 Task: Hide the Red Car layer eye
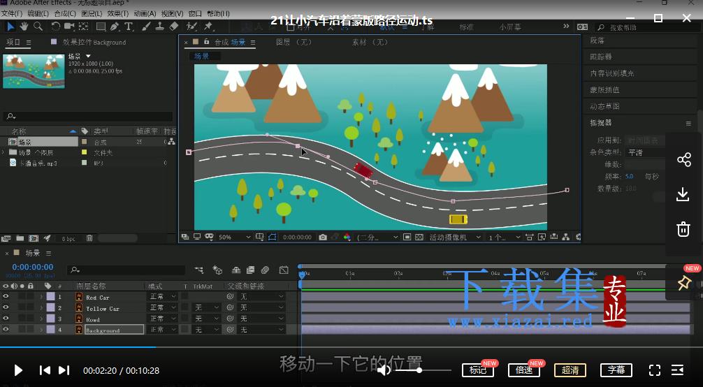click(6, 296)
